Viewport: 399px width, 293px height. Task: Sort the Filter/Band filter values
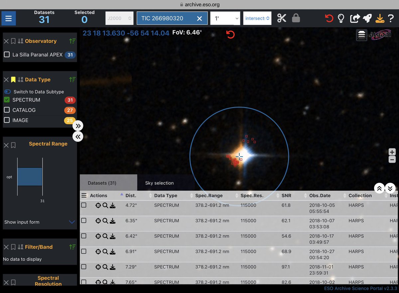click(x=21, y=247)
